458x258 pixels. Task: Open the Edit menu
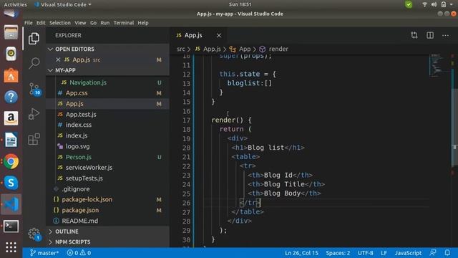[41, 23]
